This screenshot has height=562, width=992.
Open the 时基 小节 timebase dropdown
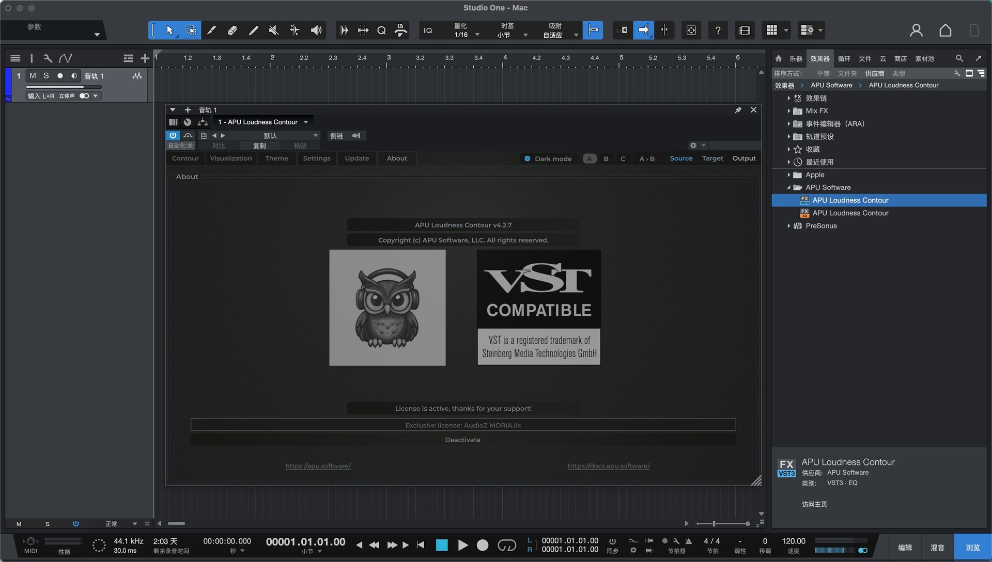pyautogui.click(x=512, y=30)
